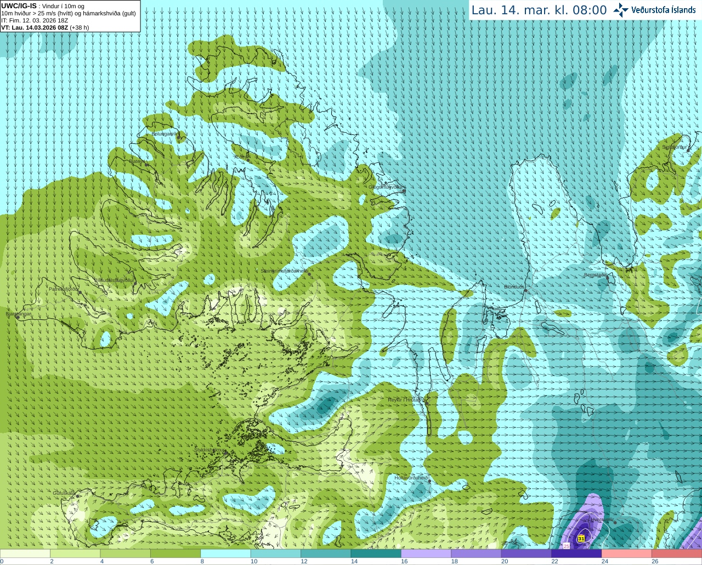Click the Flateyri station label
This screenshot has width=702, height=565.
137,161
